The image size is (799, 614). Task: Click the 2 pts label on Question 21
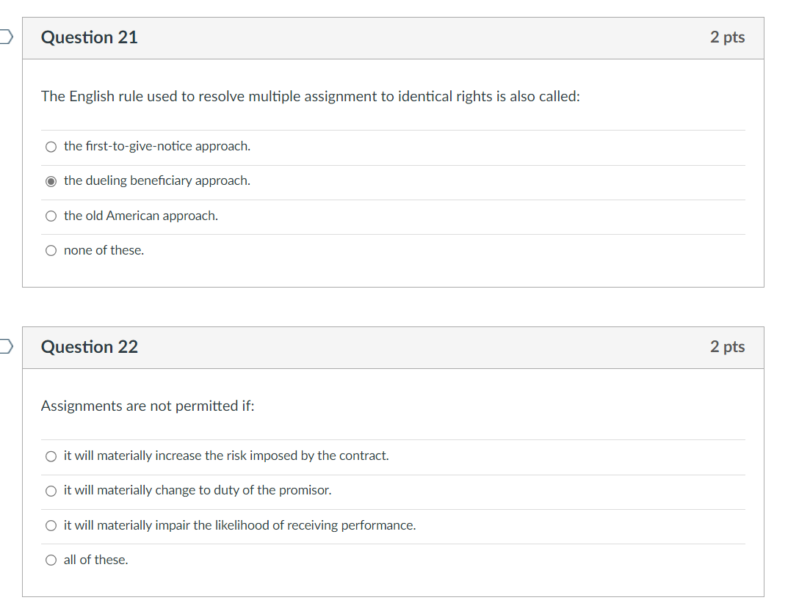727,37
